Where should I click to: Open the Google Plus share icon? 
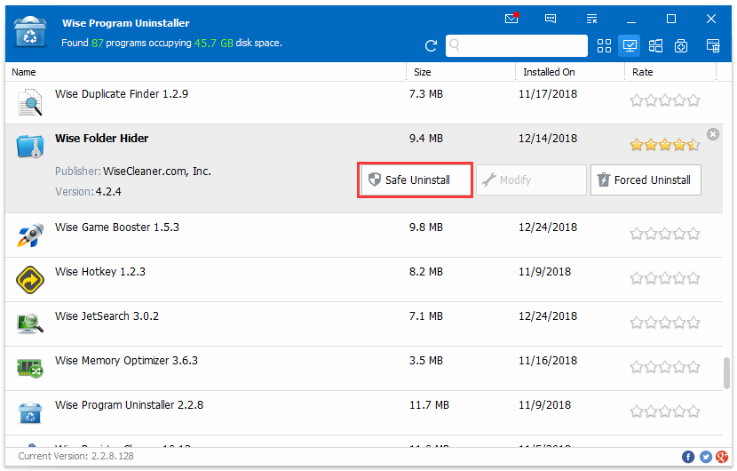[722, 457]
